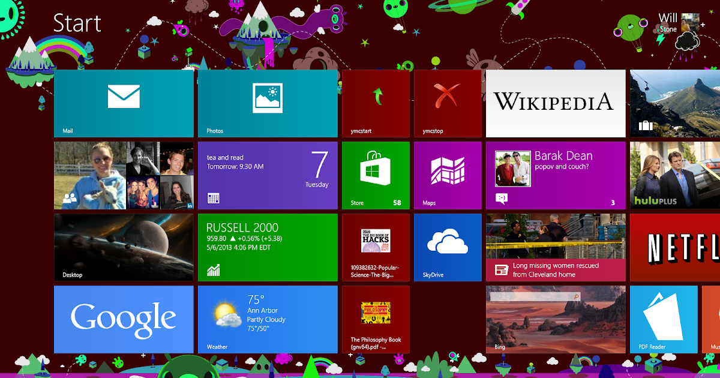Open the Google tile
The width and height of the screenshot is (720, 378).
coord(124,319)
